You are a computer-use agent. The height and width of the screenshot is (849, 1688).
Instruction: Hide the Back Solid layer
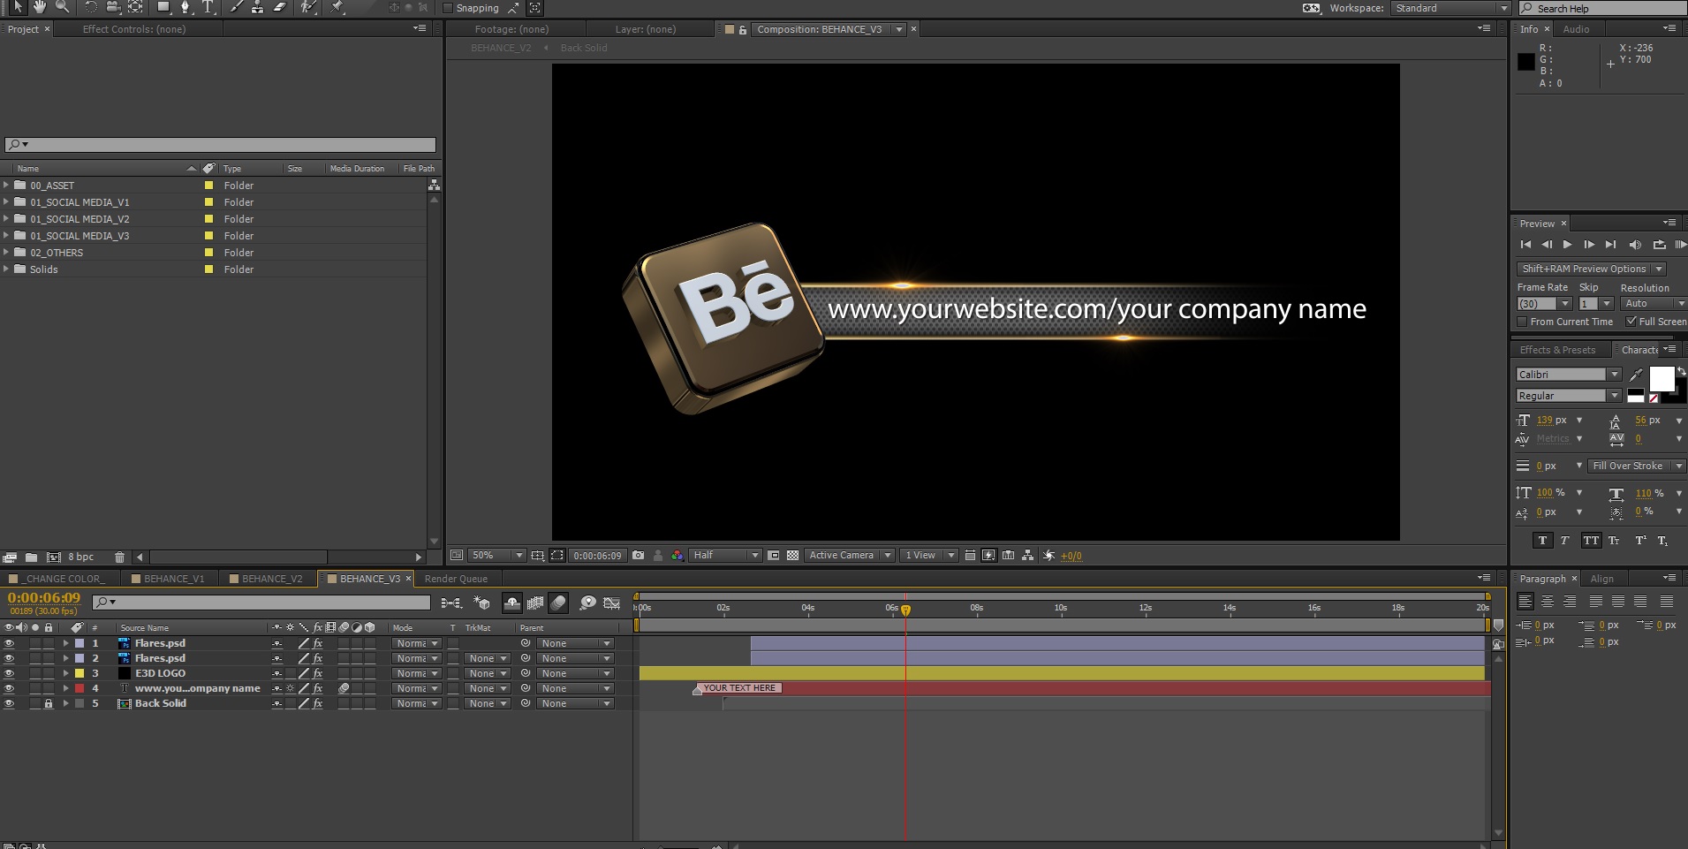[x=10, y=704]
